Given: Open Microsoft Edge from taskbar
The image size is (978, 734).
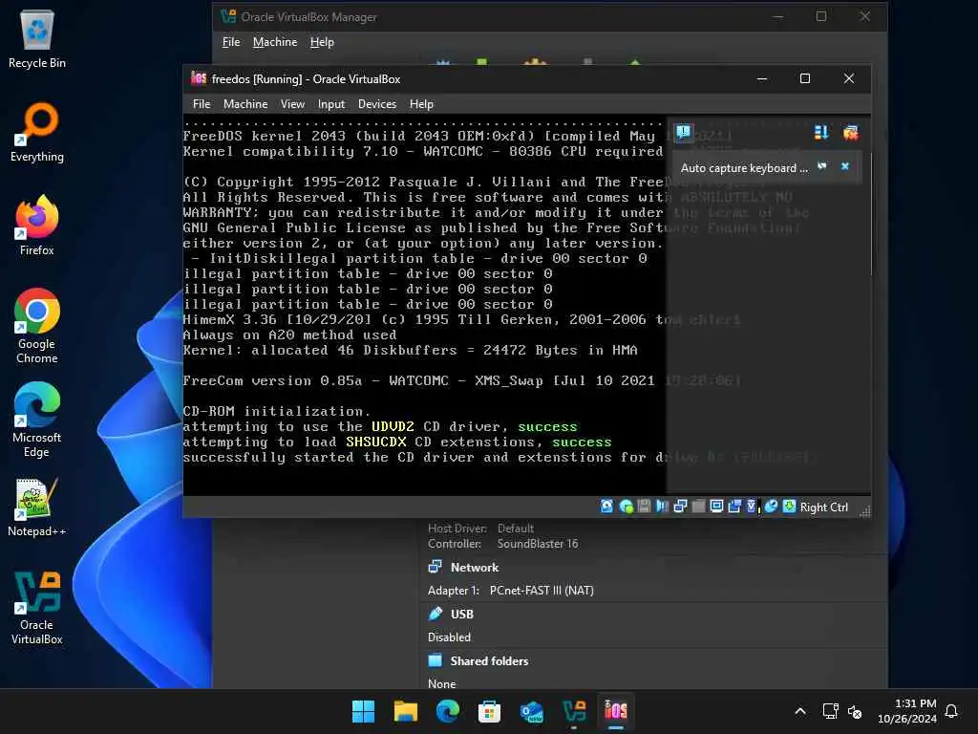Looking at the screenshot, I should (447, 711).
